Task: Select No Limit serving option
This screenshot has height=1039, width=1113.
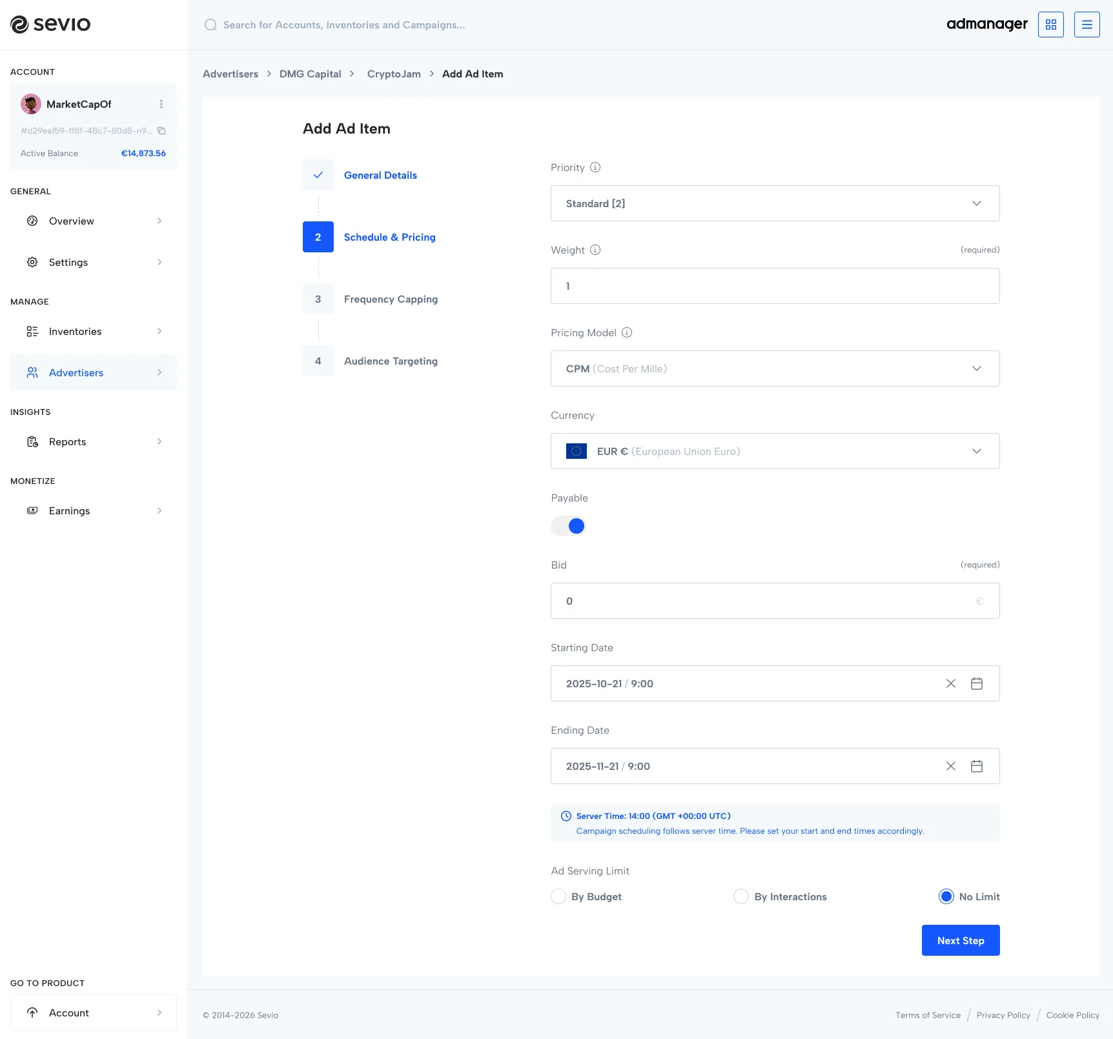Action: [946, 896]
